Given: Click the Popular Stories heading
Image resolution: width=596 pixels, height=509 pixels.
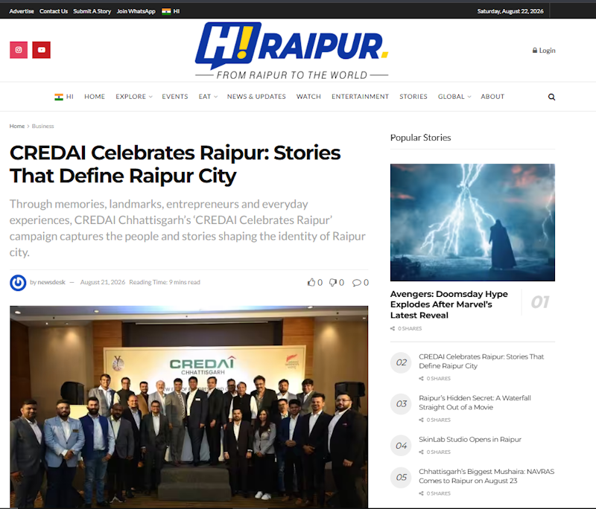Looking at the screenshot, I should (420, 138).
